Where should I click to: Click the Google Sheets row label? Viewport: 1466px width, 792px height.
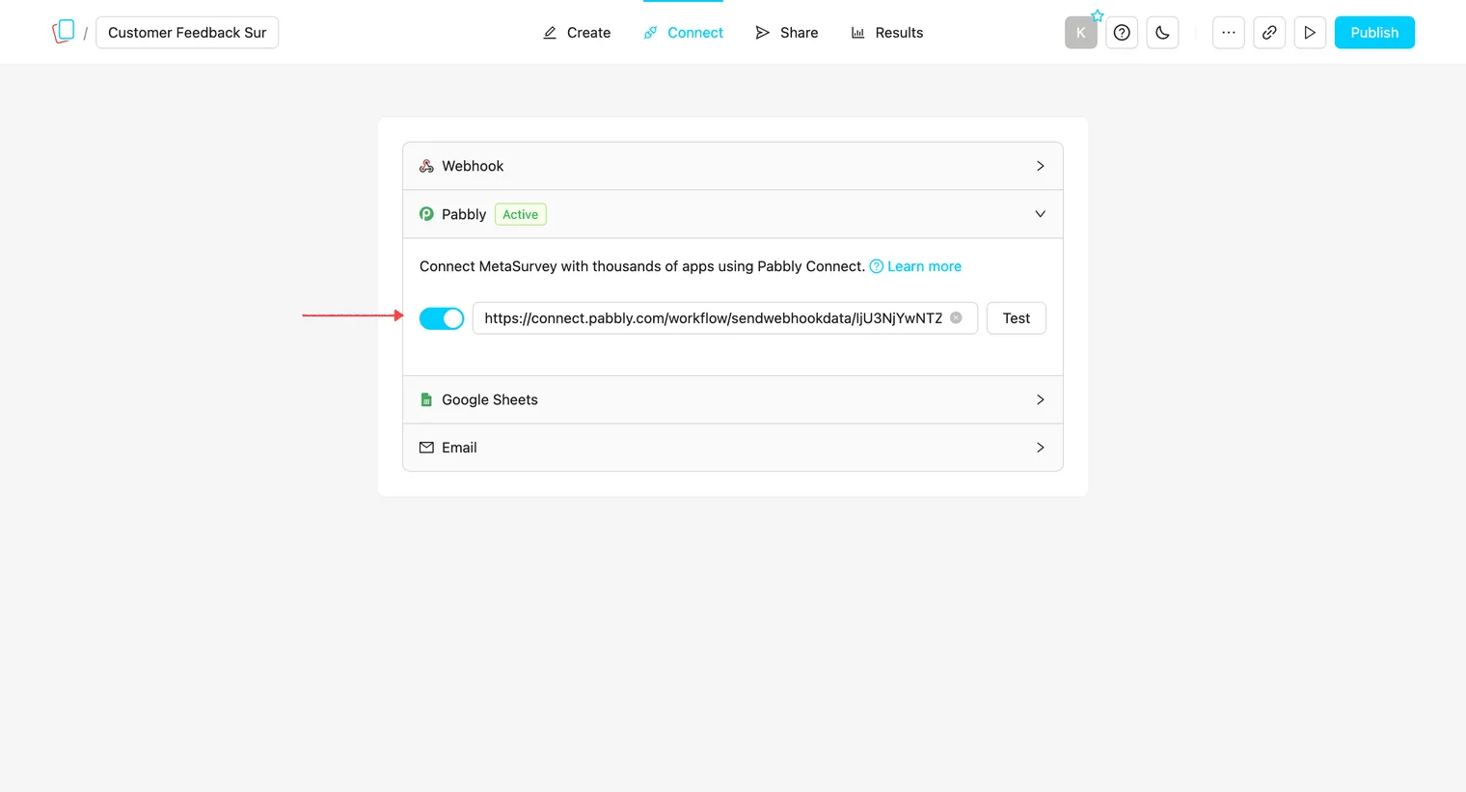point(490,399)
